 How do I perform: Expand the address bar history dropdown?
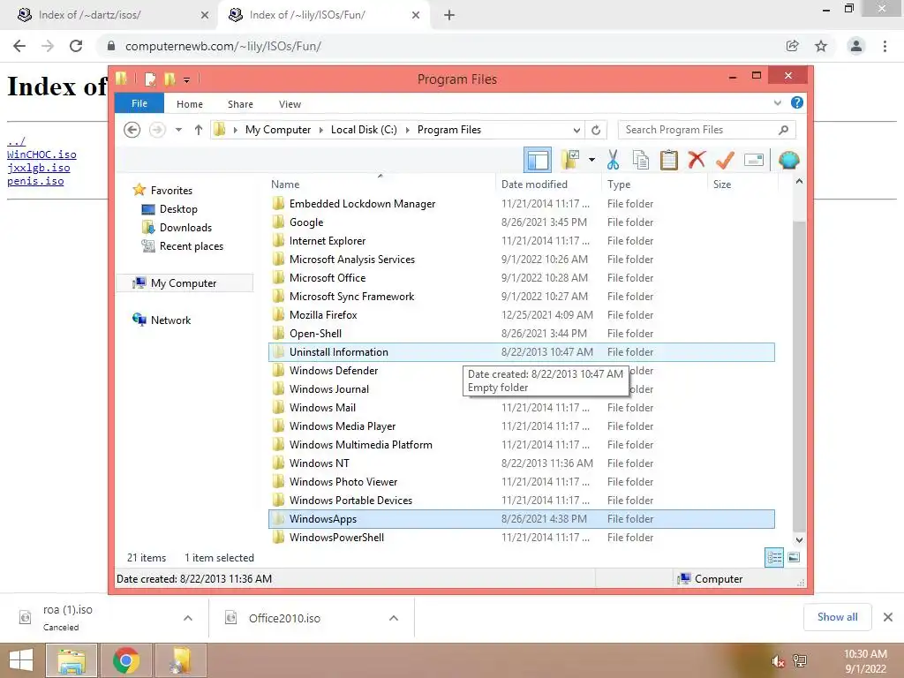click(576, 130)
